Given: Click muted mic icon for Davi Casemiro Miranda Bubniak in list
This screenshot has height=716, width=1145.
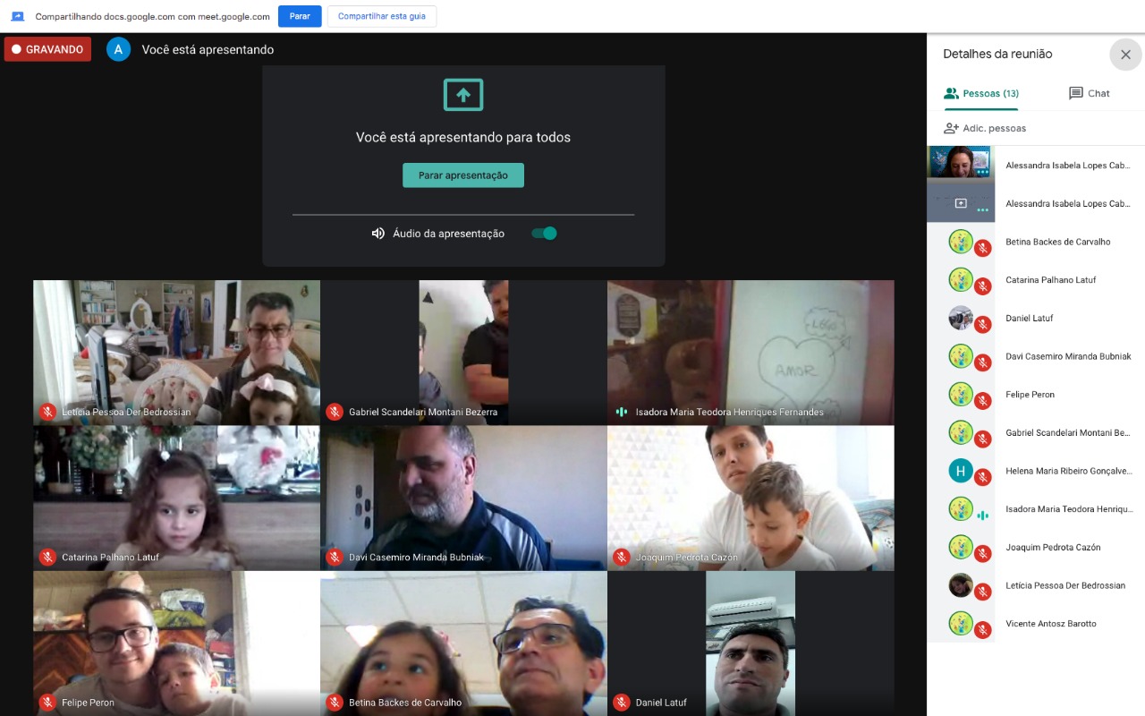Looking at the screenshot, I should click(983, 362).
